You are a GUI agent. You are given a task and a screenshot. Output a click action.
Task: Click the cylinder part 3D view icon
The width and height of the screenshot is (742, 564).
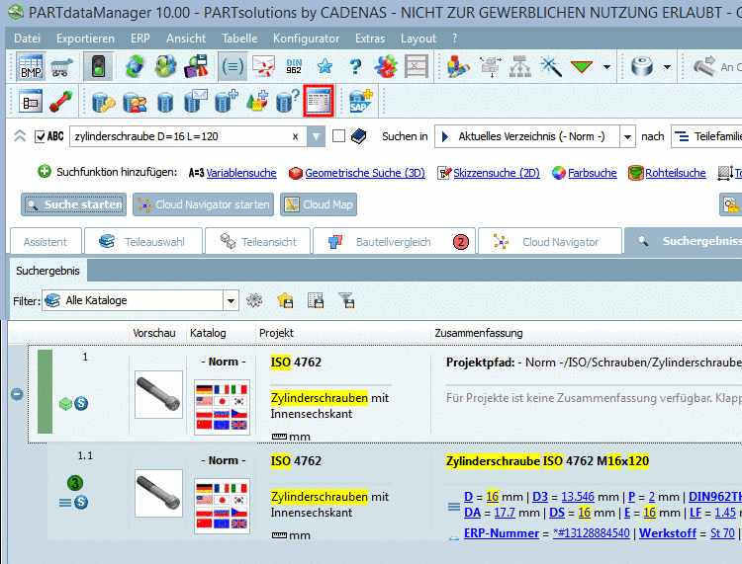[642, 66]
